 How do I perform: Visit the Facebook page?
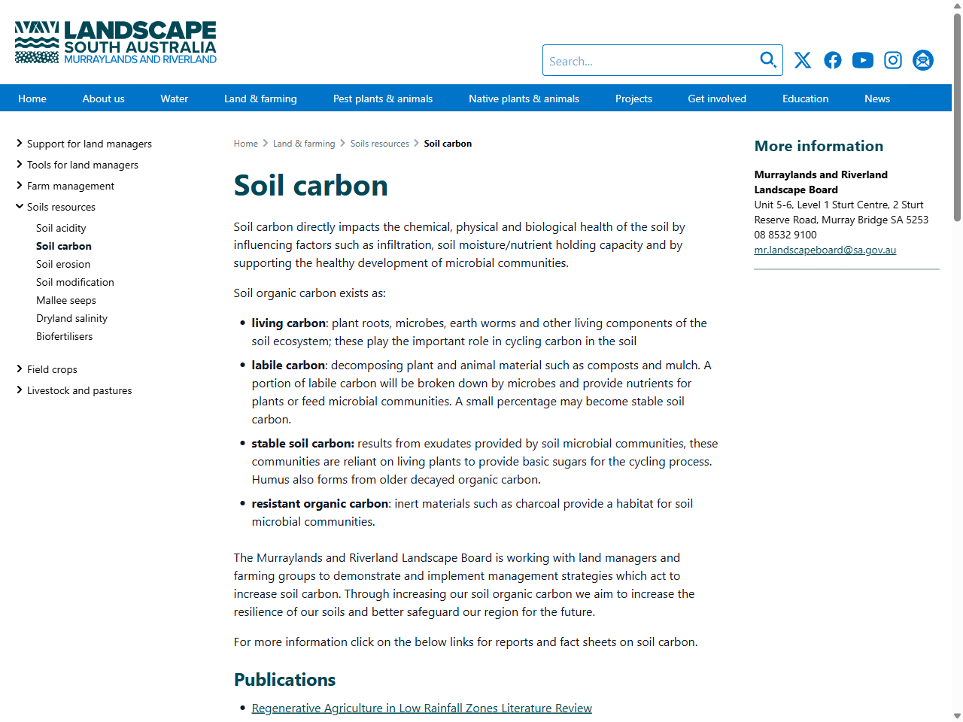coord(832,60)
